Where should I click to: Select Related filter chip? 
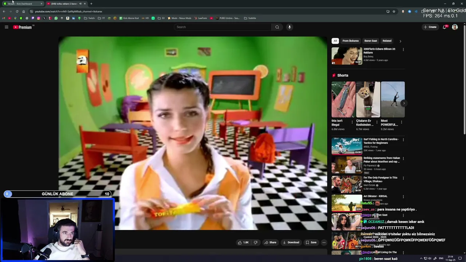(x=387, y=41)
